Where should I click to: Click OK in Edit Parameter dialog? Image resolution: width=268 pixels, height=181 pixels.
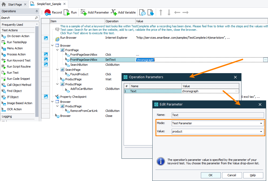click(x=210, y=175)
